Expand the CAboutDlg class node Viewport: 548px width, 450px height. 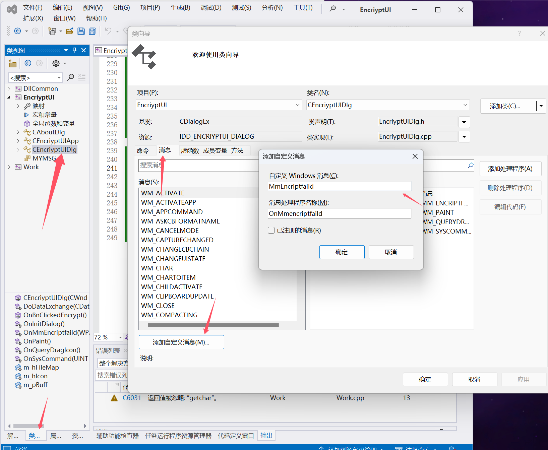pos(18,132)
